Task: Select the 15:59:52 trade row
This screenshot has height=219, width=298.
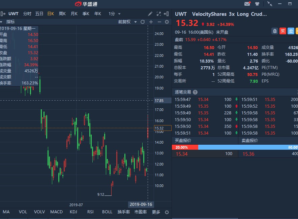Action: pyautogui.click(x=269, y=106)
